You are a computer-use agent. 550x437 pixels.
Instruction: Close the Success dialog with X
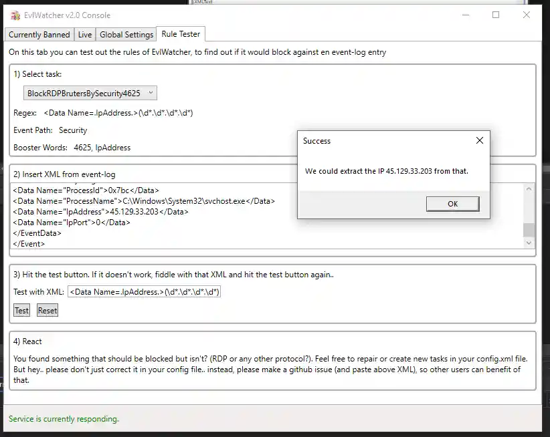(480, 140)
